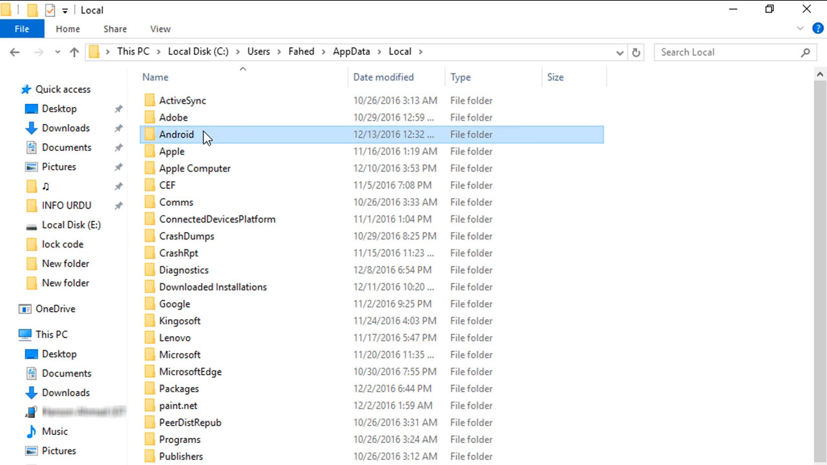Select This PC in navigation pane
This screenshot has width=827, height=465.
tap(51, 335)
